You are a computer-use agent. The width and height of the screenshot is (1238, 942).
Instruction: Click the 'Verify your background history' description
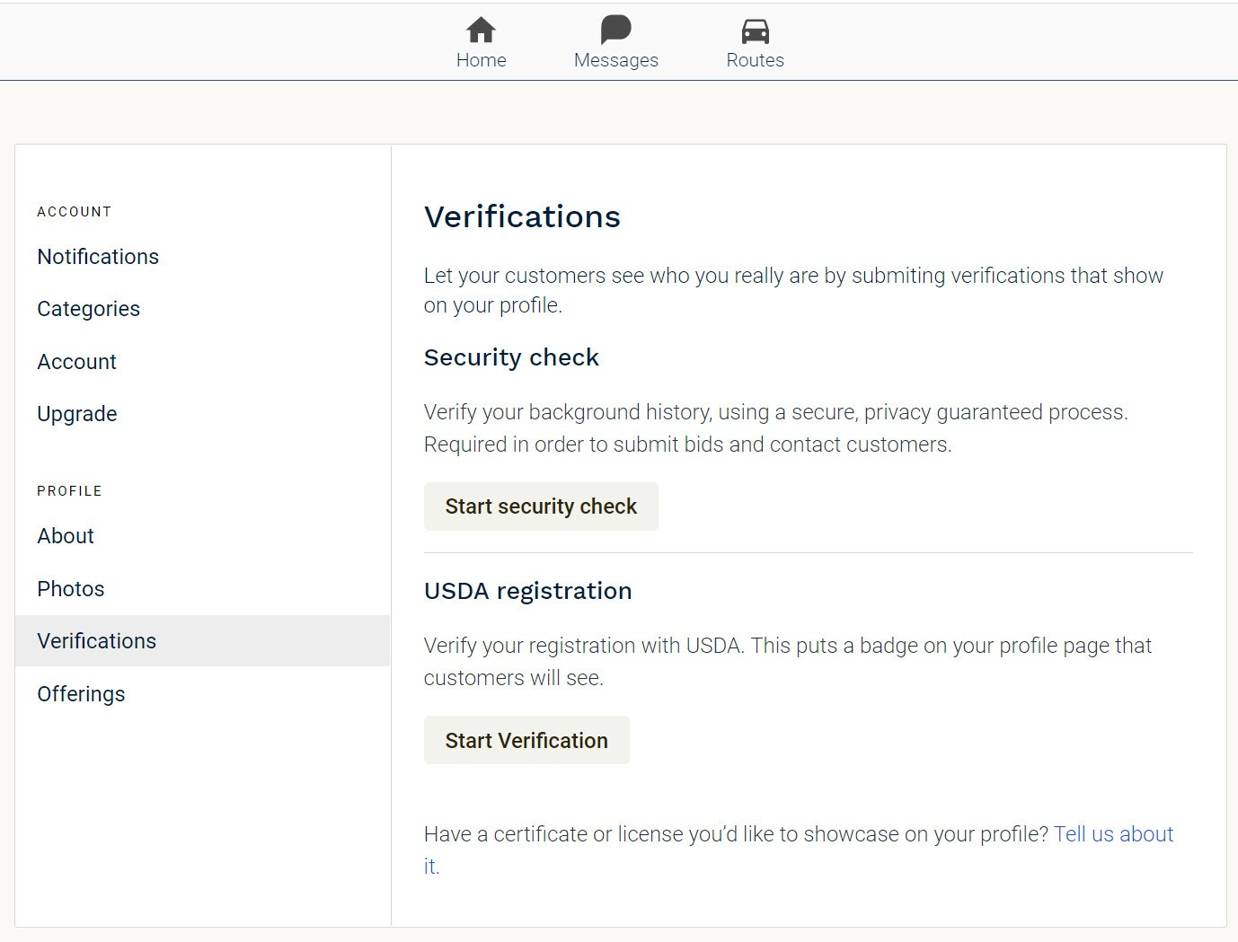coord(776,428)
